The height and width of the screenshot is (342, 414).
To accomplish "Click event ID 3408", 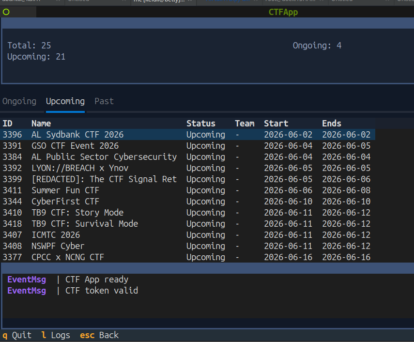I will tap(12, 246).
